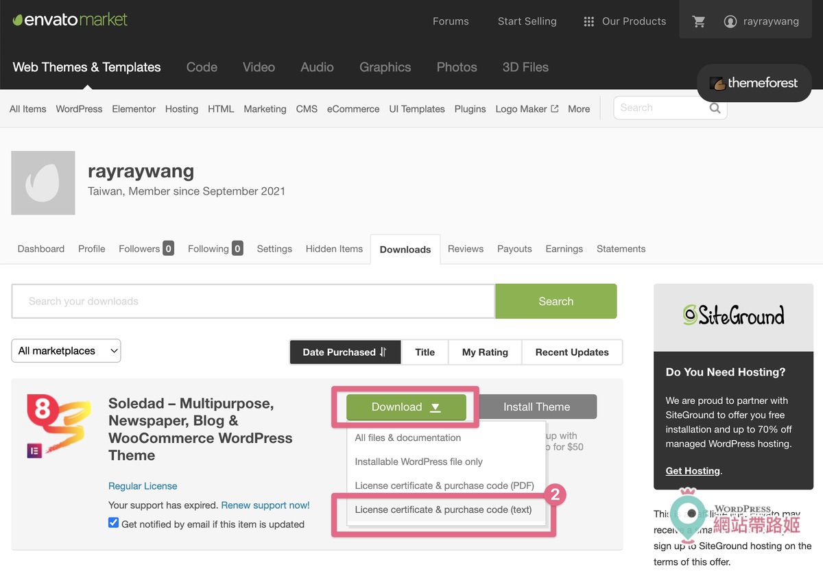Focus the top site Search field
Screen dimensions: 823x580
pyautogui.click(x=662, y=108)
